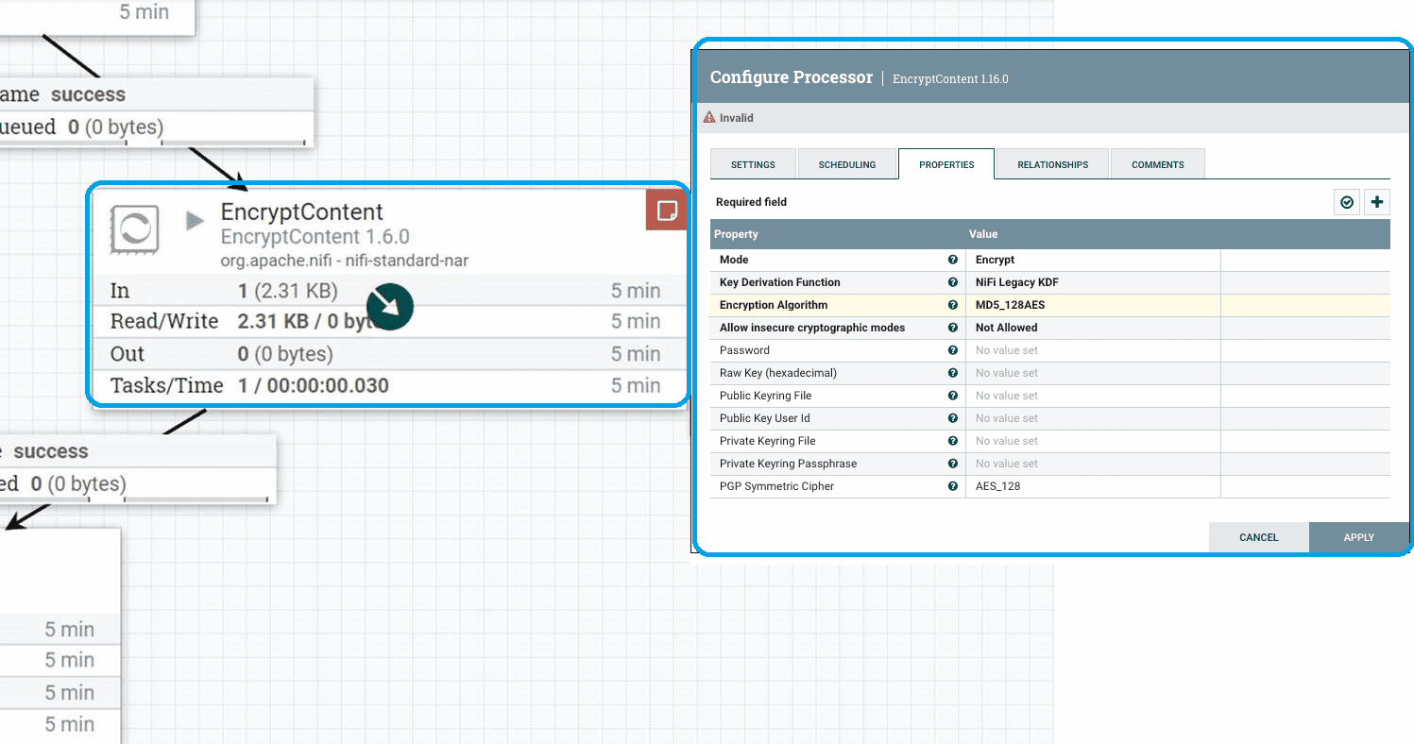The height and width of the screenshot is (744, 1414).
Task: Click the Cancel button
Action: 1259,537
